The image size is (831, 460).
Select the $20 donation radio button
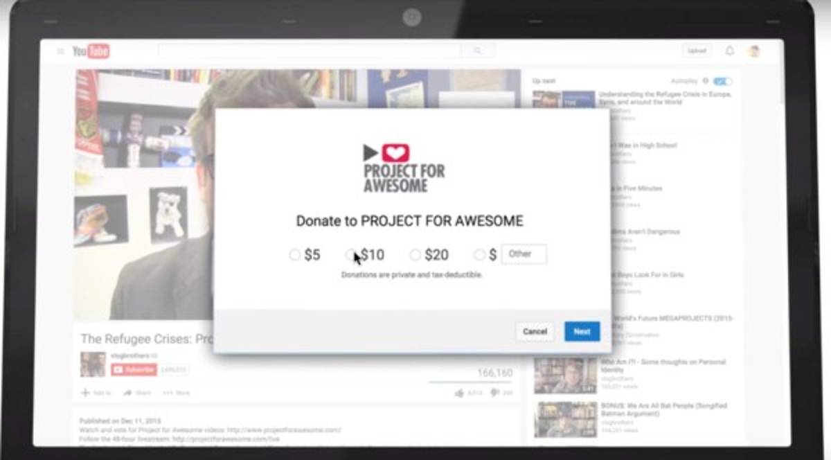pyautogui.click(x=415, y=255)
